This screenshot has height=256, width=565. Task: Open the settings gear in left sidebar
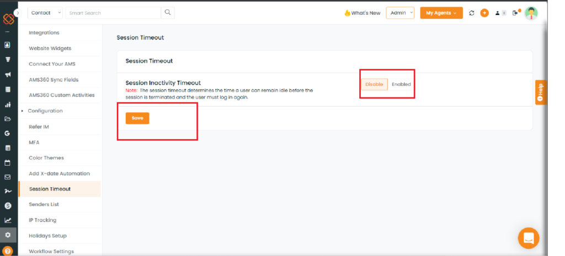pos(8,235)
